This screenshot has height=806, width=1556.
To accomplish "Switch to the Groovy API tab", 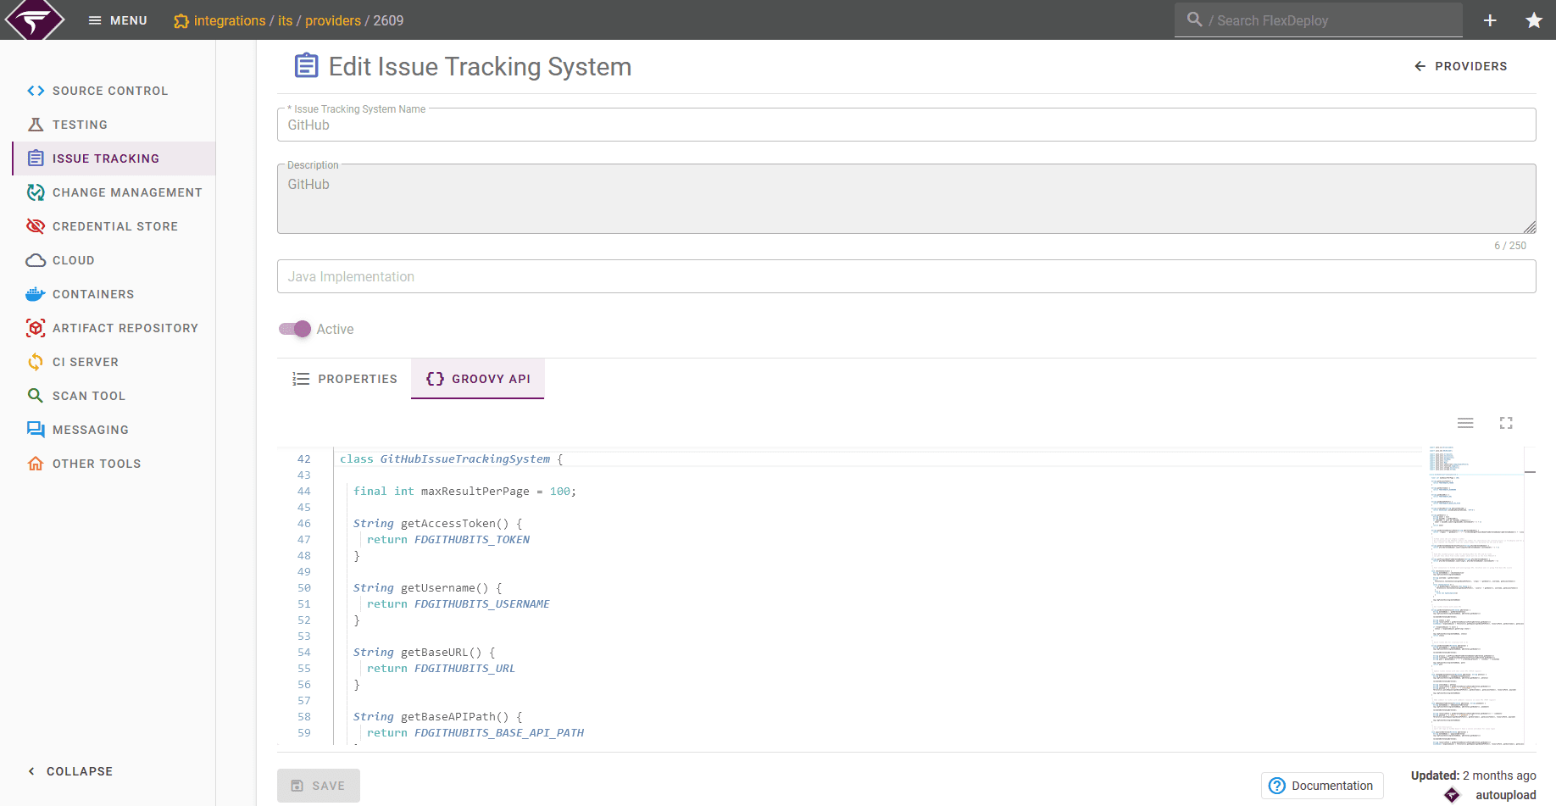I will [x=478, y=379].
